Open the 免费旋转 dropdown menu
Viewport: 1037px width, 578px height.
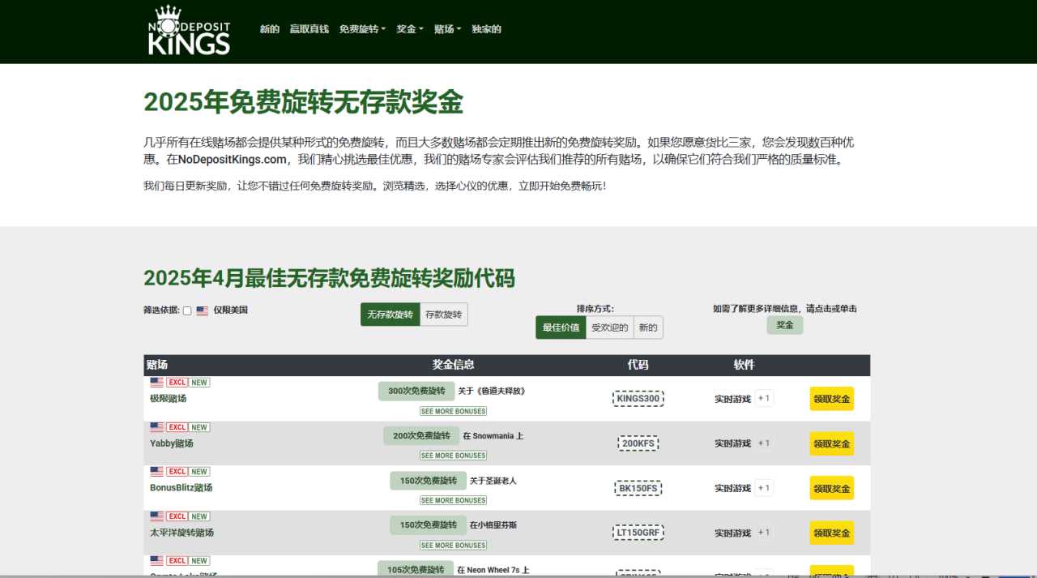(362, 29)
